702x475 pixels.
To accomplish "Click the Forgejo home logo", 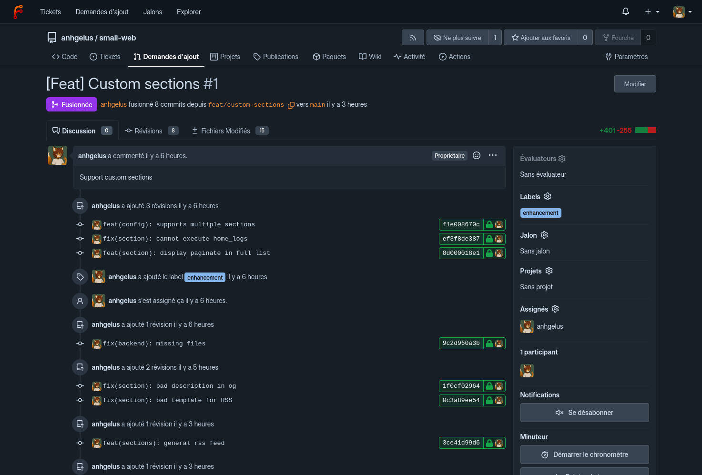I will (x=18, y=11).
